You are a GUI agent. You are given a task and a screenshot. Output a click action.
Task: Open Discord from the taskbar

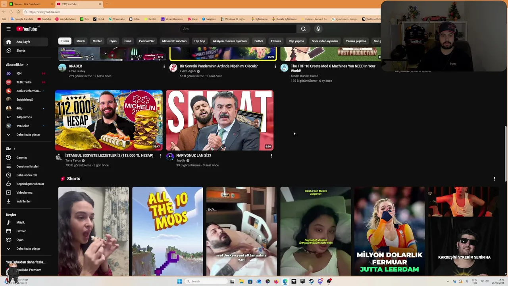[x=320, y=281]
